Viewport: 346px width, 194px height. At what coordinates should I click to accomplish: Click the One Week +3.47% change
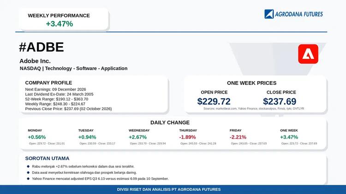[x=289, y=137]
